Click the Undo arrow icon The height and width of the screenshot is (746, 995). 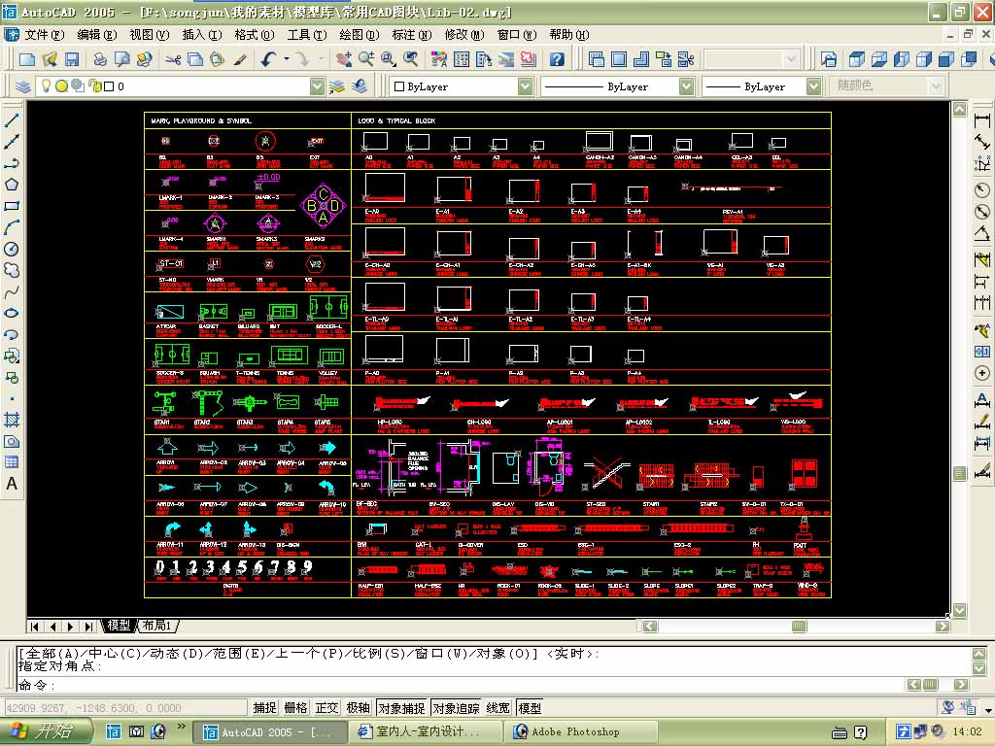tap(268, 59)
